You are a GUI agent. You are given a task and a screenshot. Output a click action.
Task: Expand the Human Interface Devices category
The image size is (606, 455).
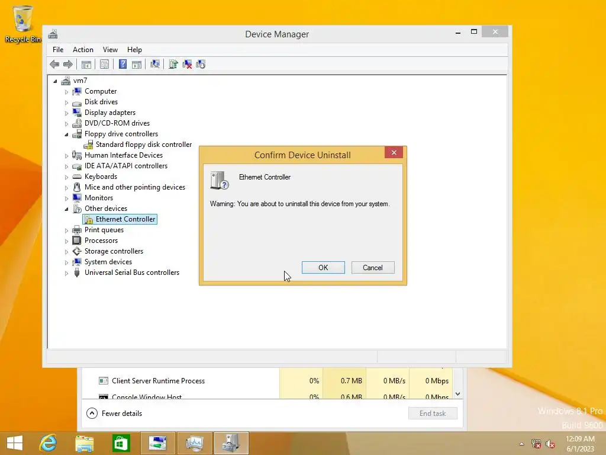click(66, 156)
